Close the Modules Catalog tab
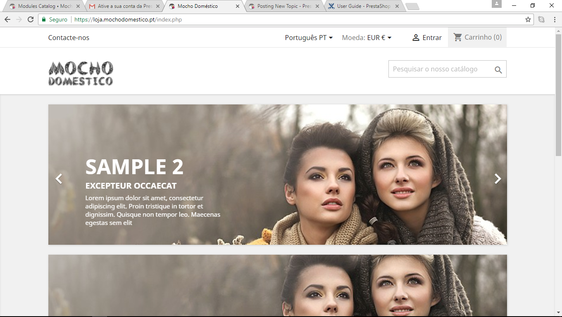 78,6
